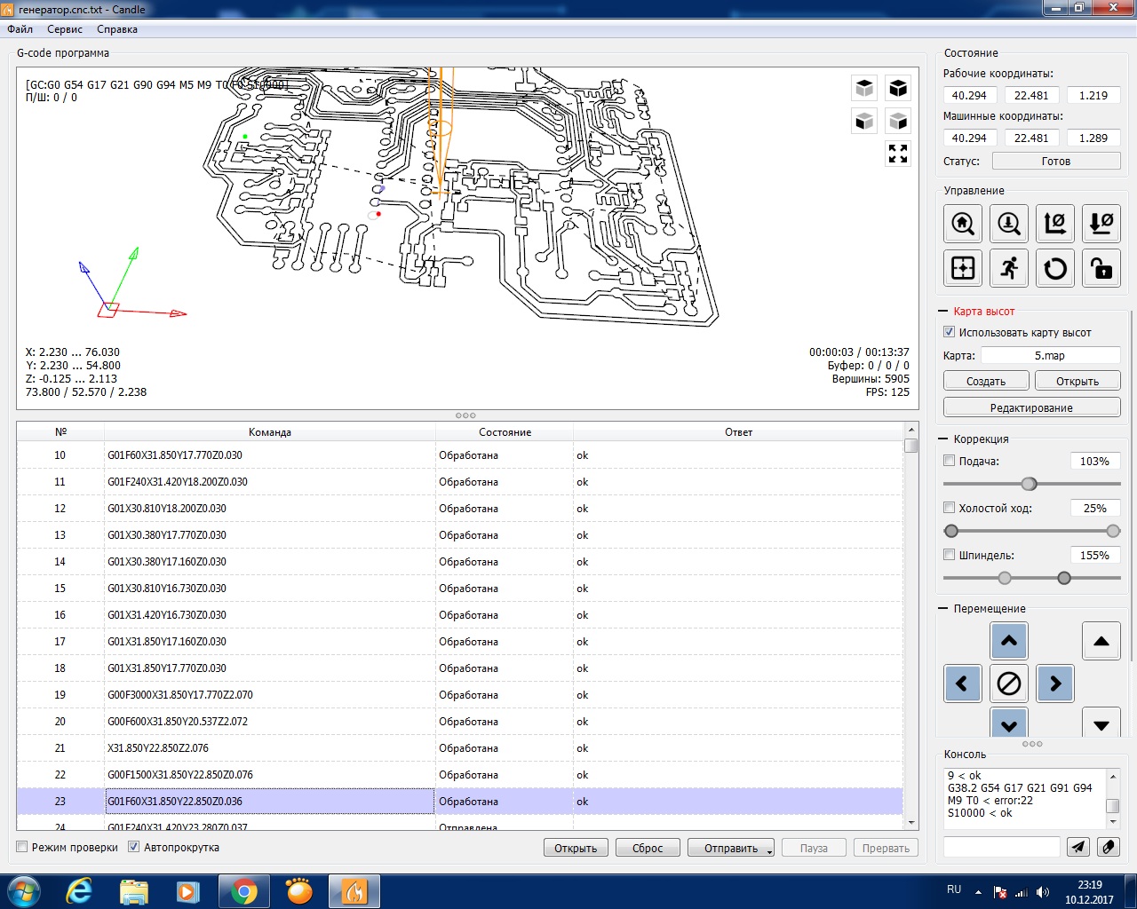Click the Подача feed rate slider handle
This screenshot has width=1137, height=909.
1029,484
